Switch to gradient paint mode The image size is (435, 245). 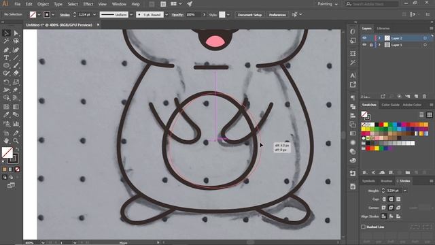11,169
